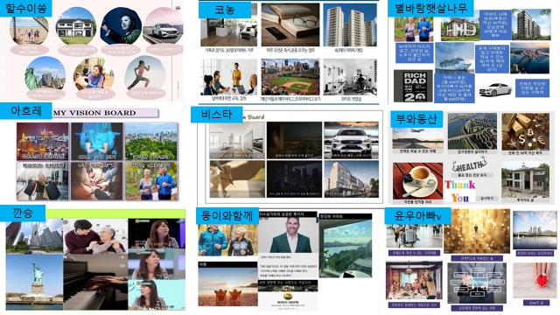Click the 아흐레 blue label
This screenshot has width=560, height=315.
[x=26, y=111]
